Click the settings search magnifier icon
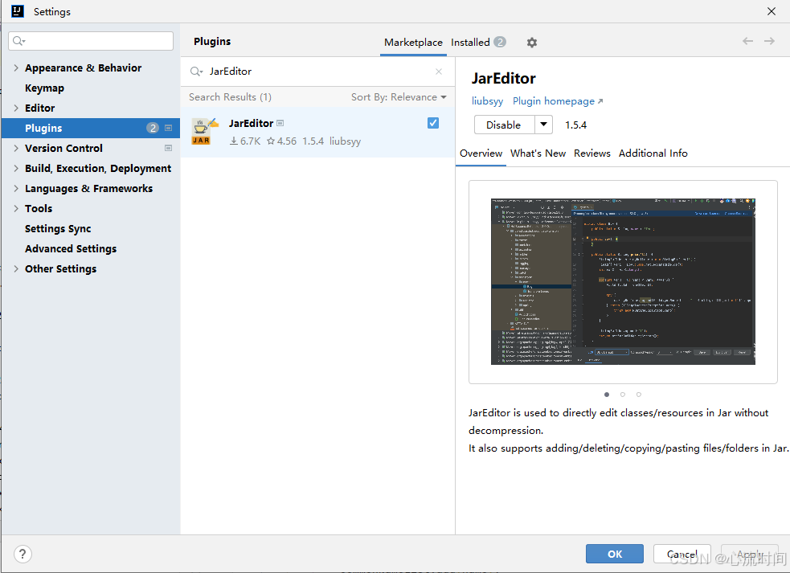The image size is (790, 573). pyautogui.click(x=18, y=41)
